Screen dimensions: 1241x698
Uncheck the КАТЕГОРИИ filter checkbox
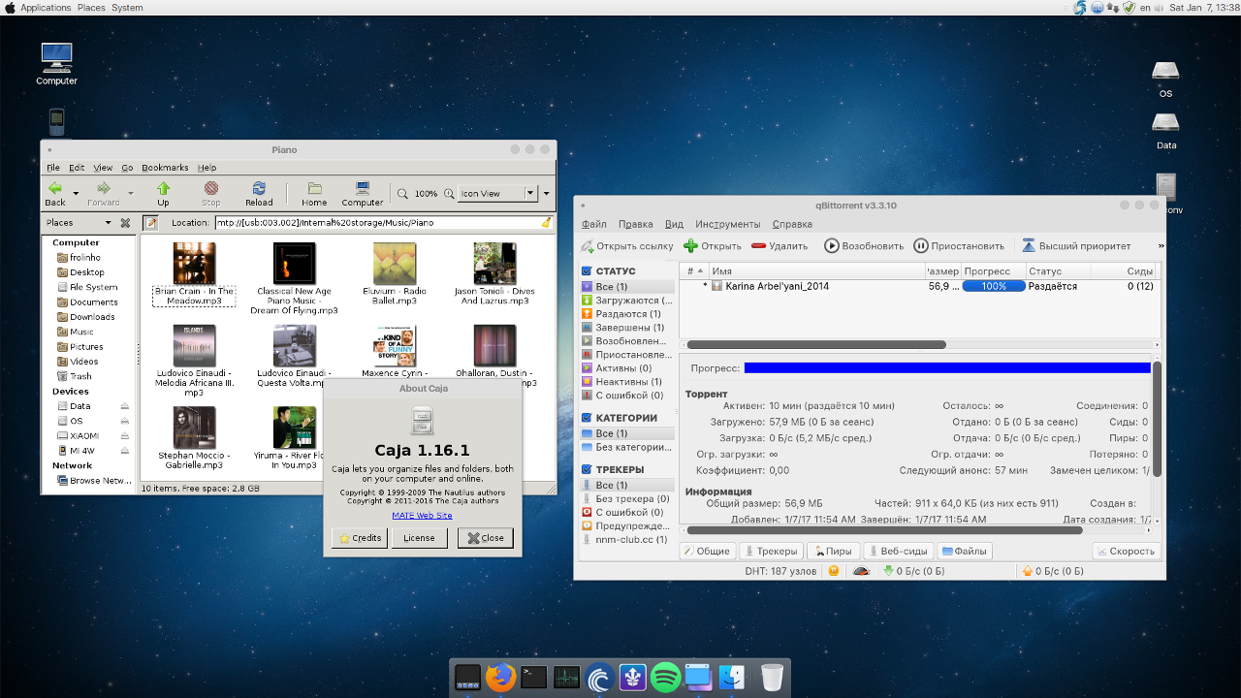[x=587, y=418]
